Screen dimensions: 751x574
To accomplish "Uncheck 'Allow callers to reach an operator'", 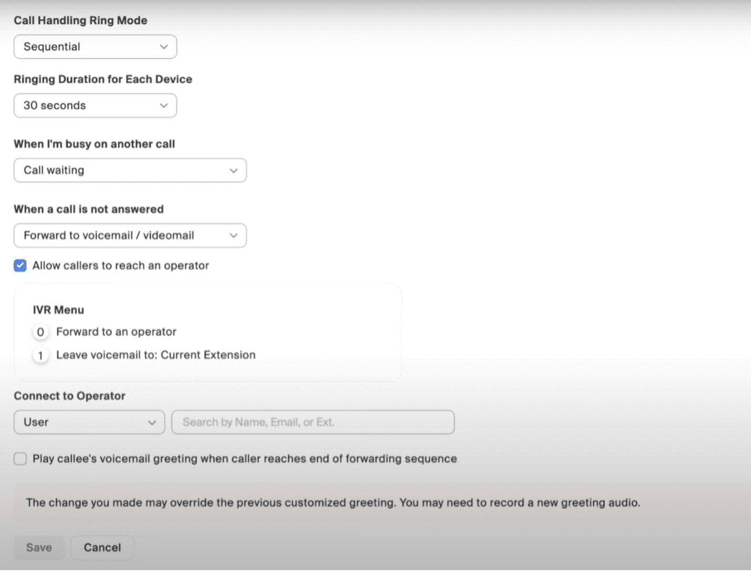I will click(20, 266).
